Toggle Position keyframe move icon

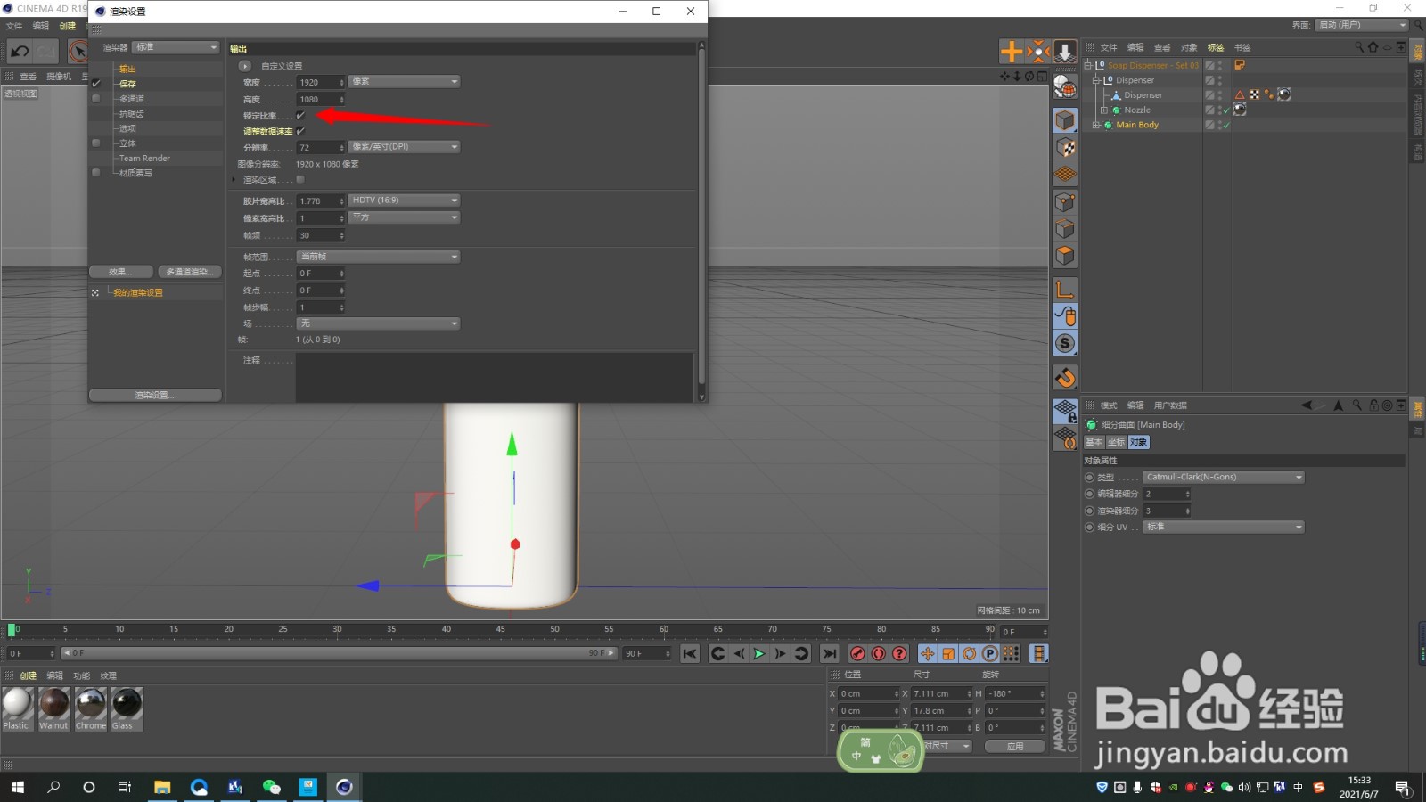coord(928,653)
